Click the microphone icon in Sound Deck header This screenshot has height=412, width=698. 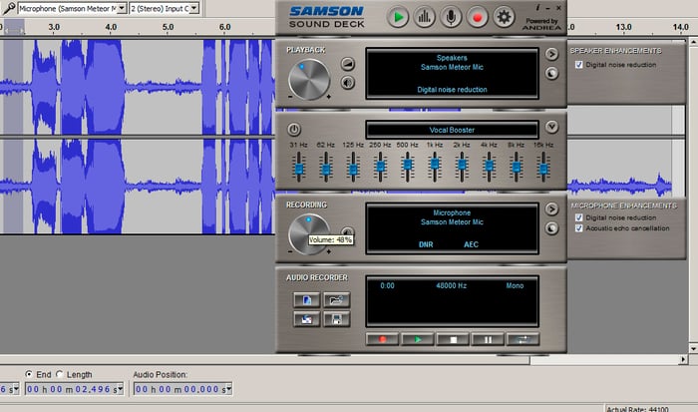tap(451, 17)
